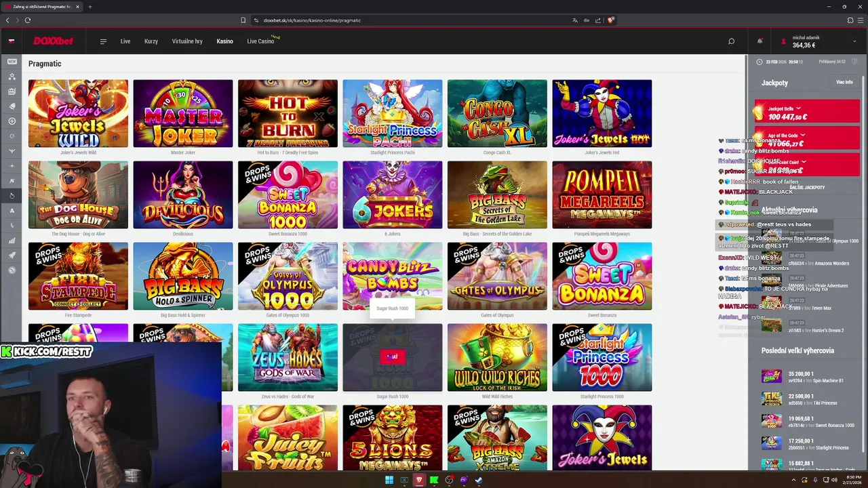Click the DOXXbet logo
The image size is (868, 488).
coord(54,41)
